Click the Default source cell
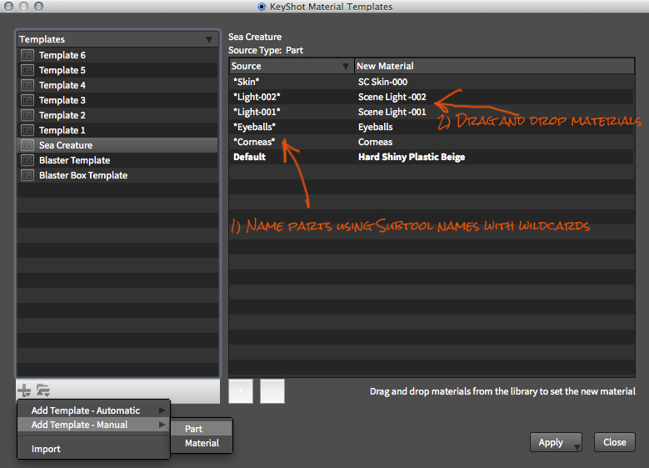The image size is (649, 468). pyautogui.click(x=249, y=157)
